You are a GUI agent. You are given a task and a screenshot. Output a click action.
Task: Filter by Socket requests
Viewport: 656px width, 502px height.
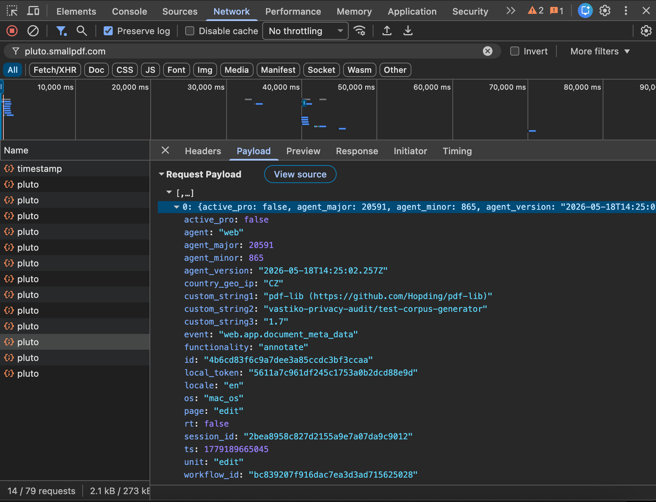[x=321, y=70]
